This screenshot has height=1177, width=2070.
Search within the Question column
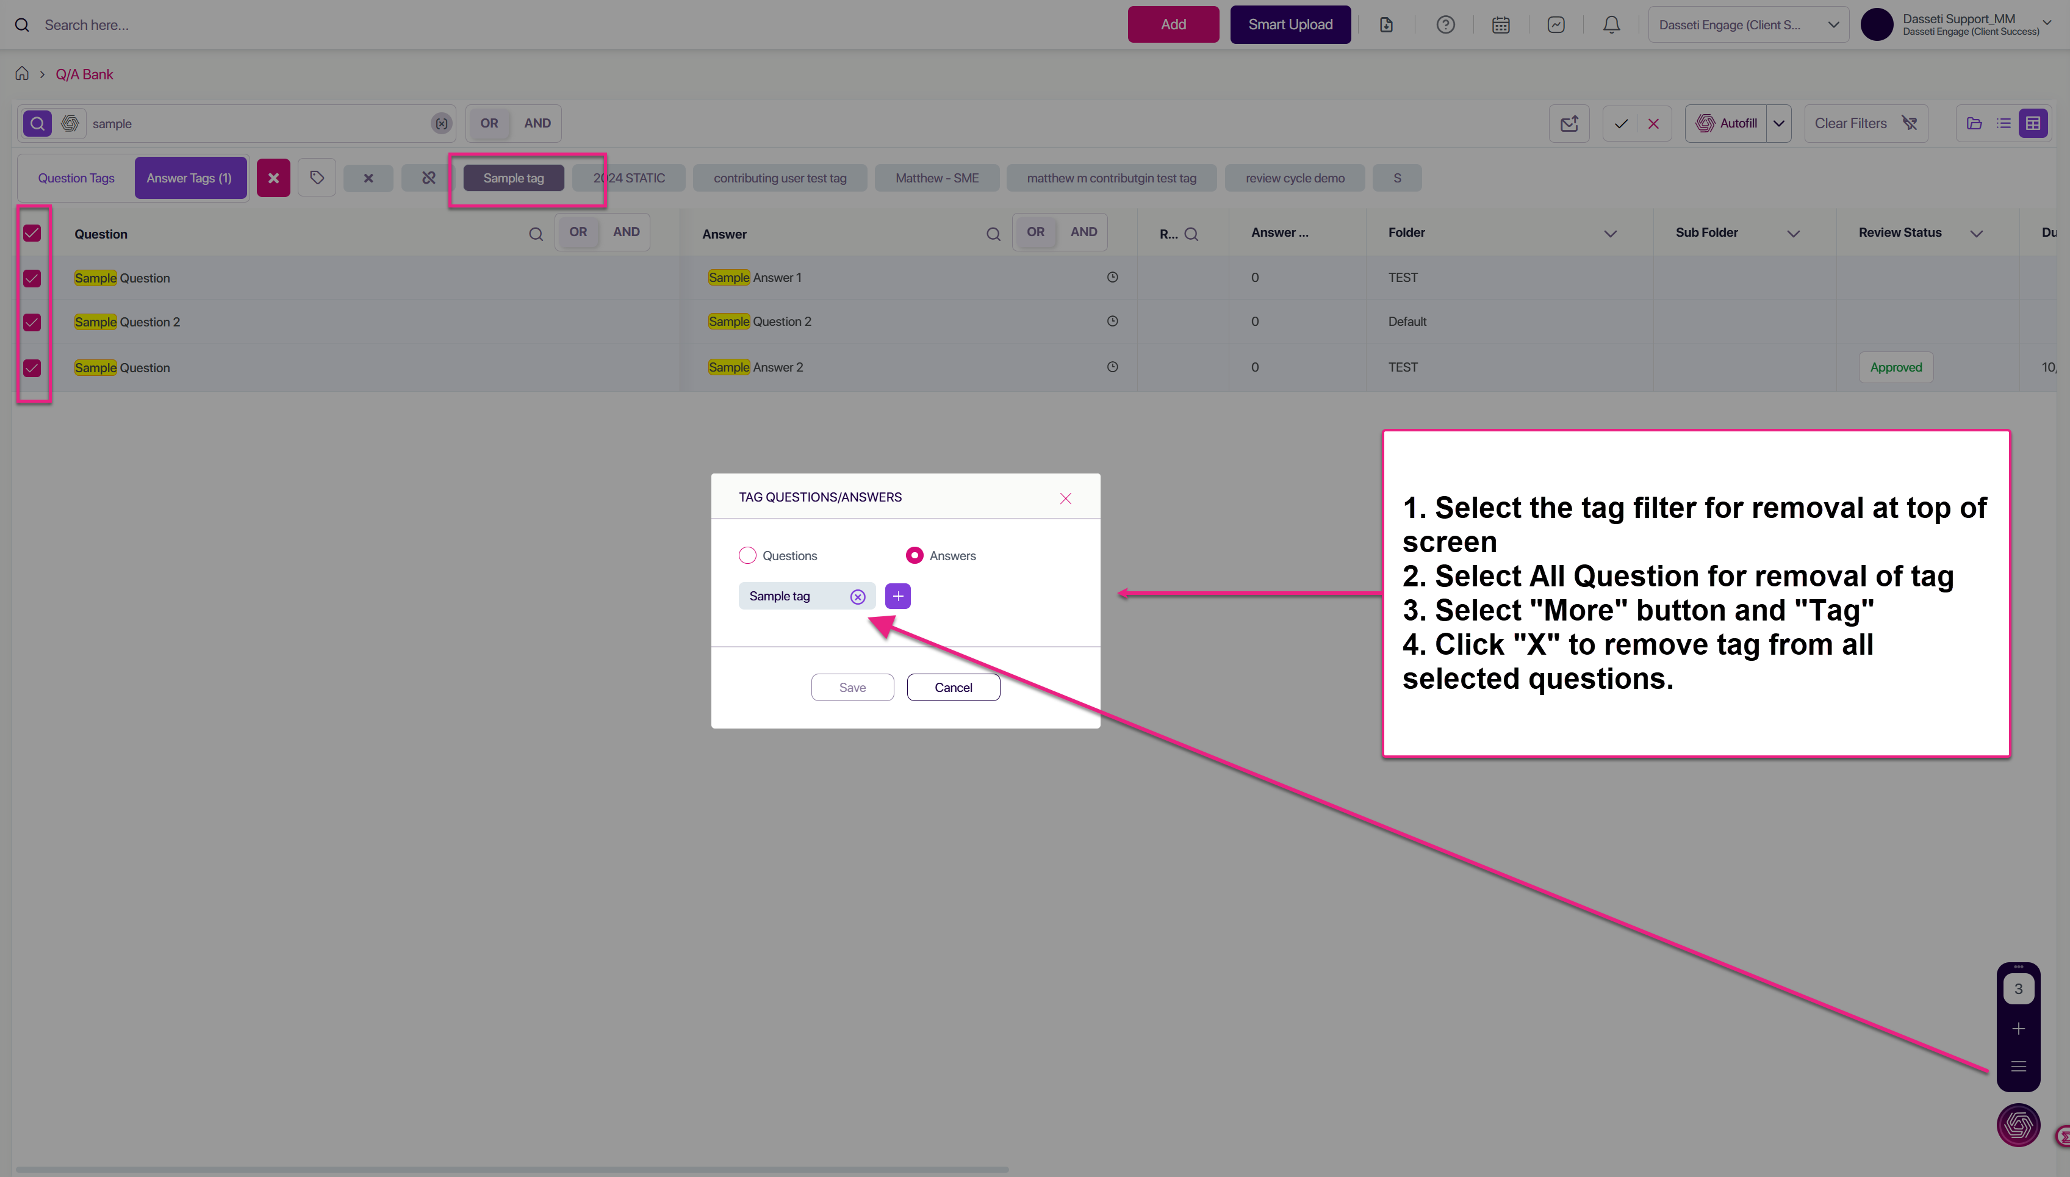[x=536, y=234]
